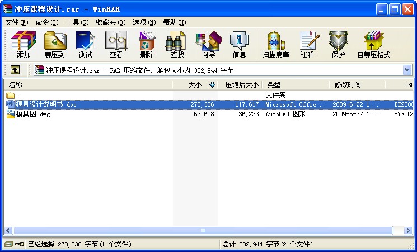Minimize the WinRAR window

pyautogui.click(x=382, y=9)
